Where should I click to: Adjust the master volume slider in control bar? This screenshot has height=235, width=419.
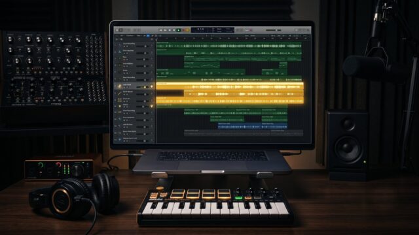(x=274, y=30)
